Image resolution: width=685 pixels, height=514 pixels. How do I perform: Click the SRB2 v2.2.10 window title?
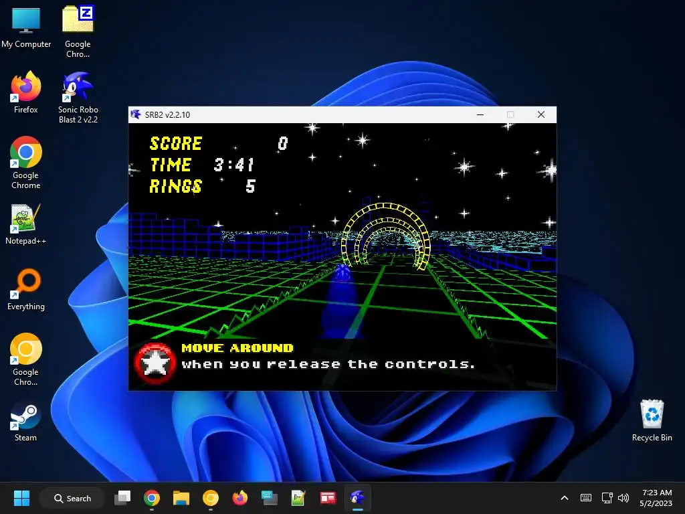(168, 114)
